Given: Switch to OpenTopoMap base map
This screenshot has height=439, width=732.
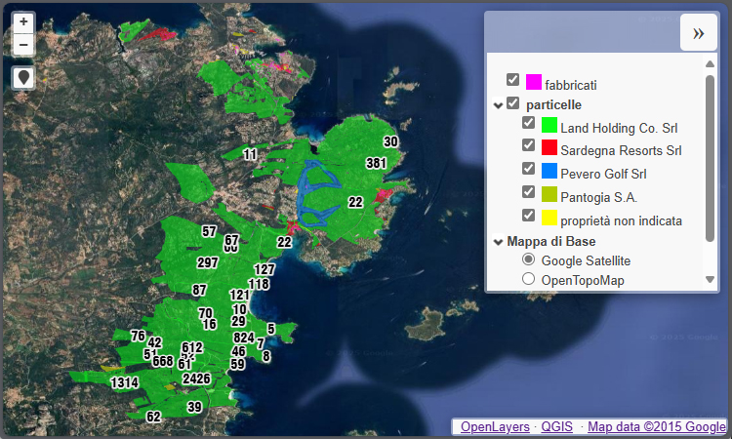Looking at the screenshot, I should pyautogui.click(x=528, y=279).
